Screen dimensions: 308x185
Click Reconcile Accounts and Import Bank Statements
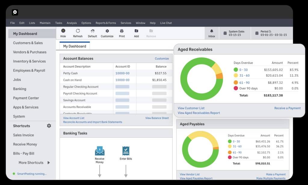coord(92,122)
